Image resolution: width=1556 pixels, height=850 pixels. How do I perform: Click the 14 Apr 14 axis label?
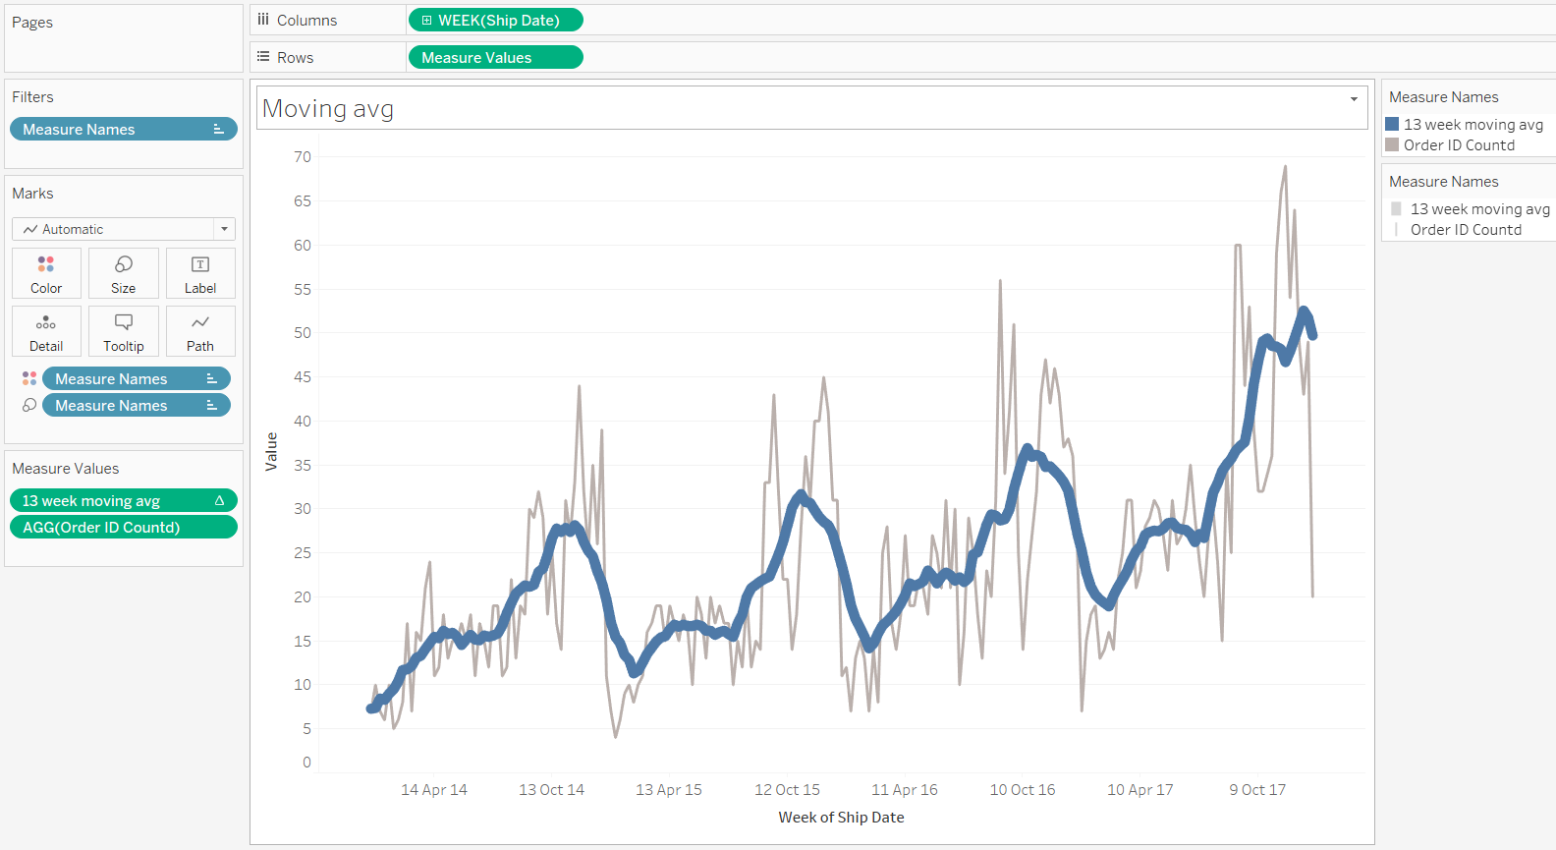[434, 790]
